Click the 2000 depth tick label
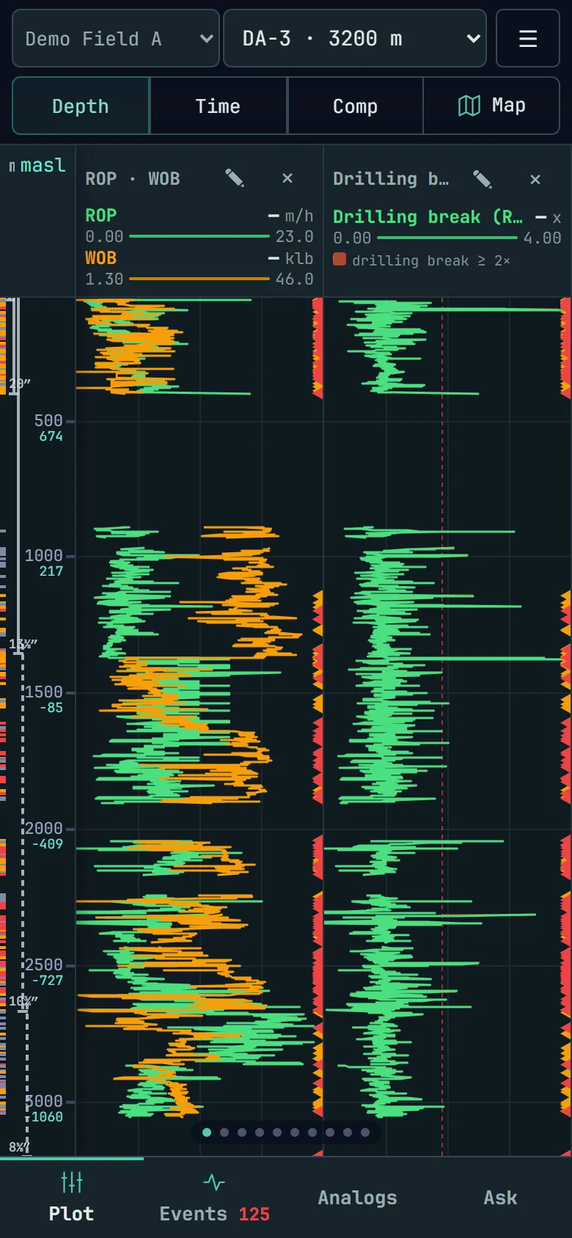 44,828
